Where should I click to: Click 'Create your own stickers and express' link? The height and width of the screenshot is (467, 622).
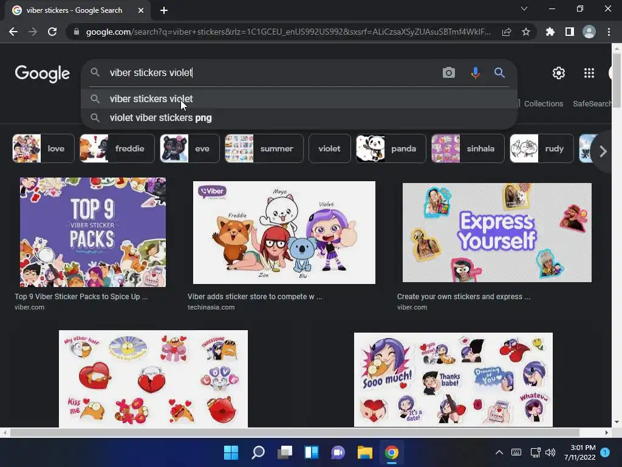[463, 297]
